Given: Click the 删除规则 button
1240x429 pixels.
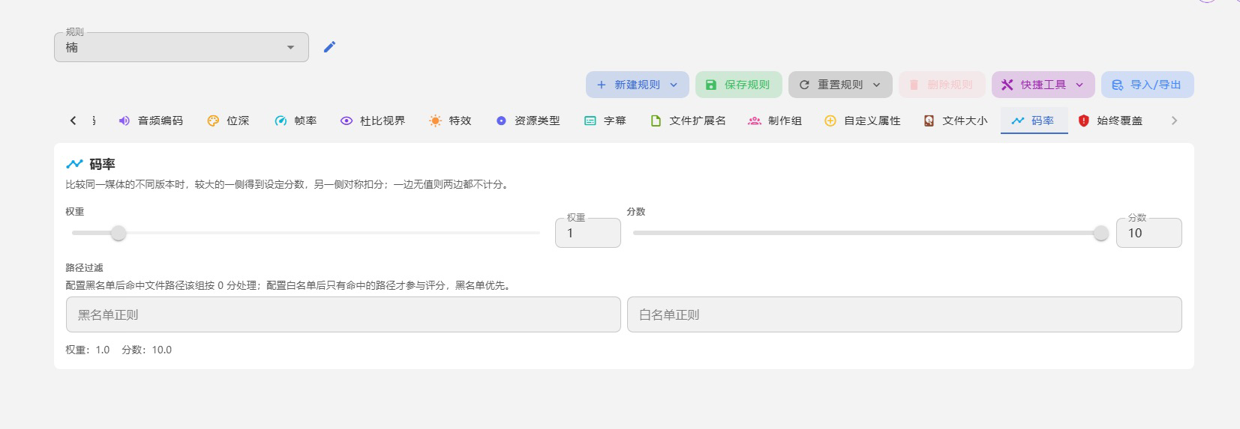Looking at the screenshot, I should 942,85.
